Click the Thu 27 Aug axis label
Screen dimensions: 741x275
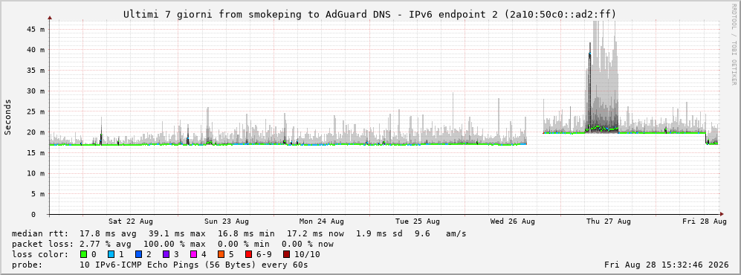coord(609,221)
